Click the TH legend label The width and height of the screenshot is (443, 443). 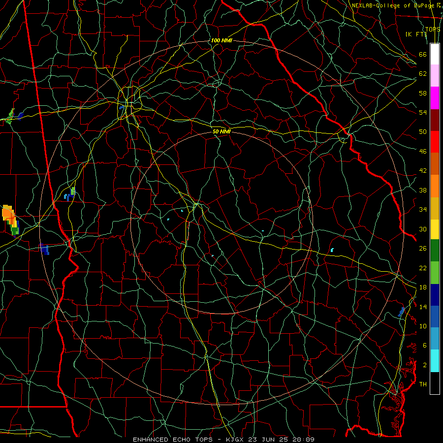(423, 384)
